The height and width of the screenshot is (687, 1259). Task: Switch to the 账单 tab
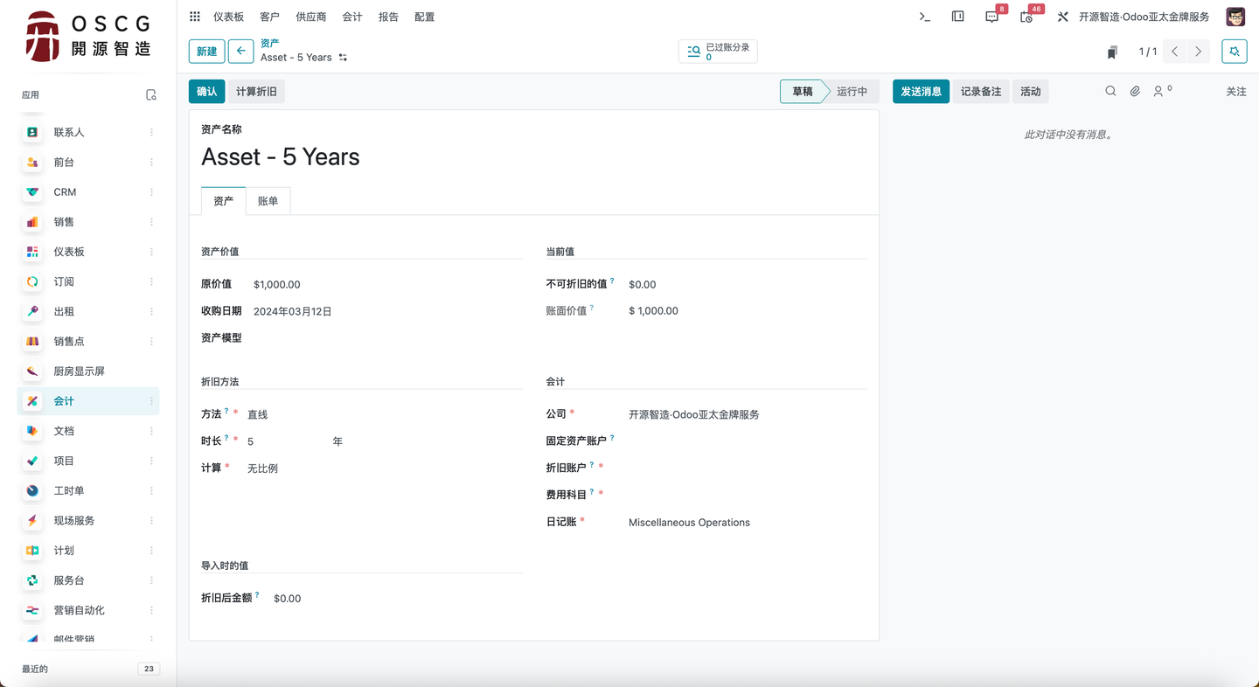tap(268, 200)
